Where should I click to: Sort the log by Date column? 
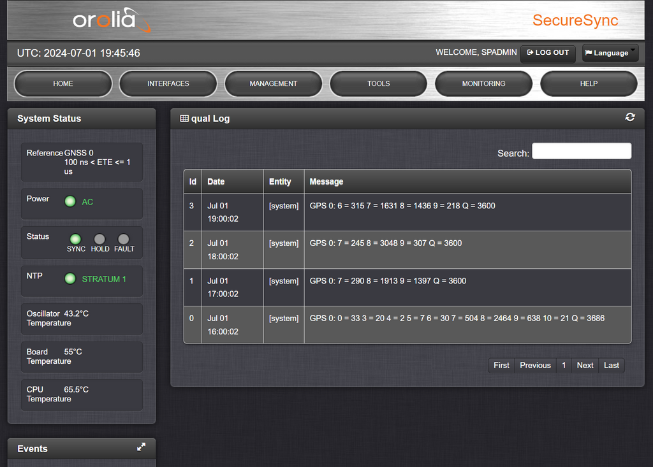(x=216, y=182)
